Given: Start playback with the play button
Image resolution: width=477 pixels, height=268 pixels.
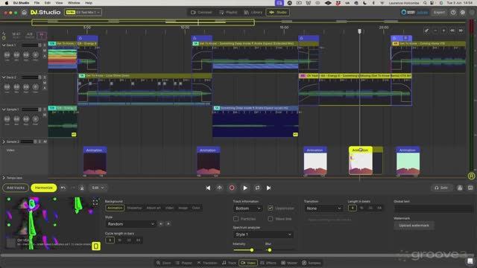Looking at the screenshot, I should [x=245, y=188].
